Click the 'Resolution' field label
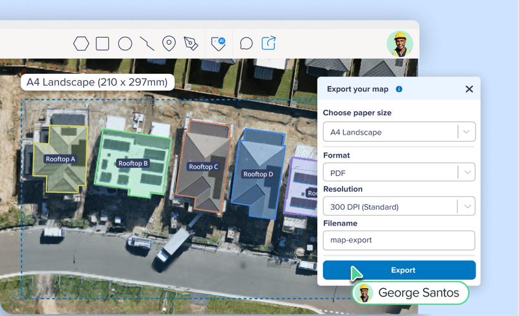Image resolution: width=519 pixels, height=316 pixels. click(x=343, y=189)
